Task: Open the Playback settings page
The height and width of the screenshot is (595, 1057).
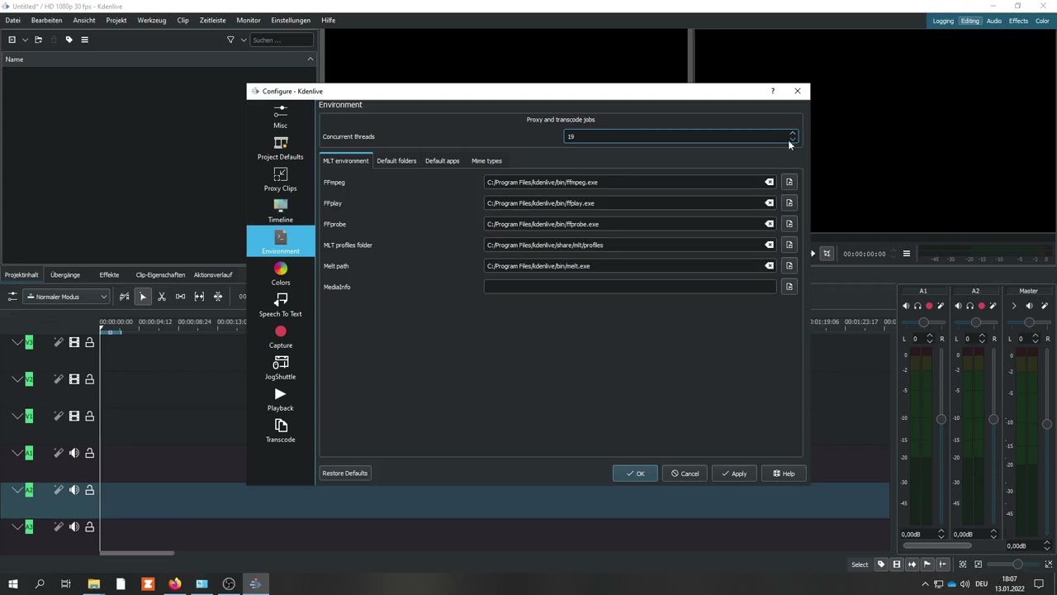Action: click(x=281, y=399)
